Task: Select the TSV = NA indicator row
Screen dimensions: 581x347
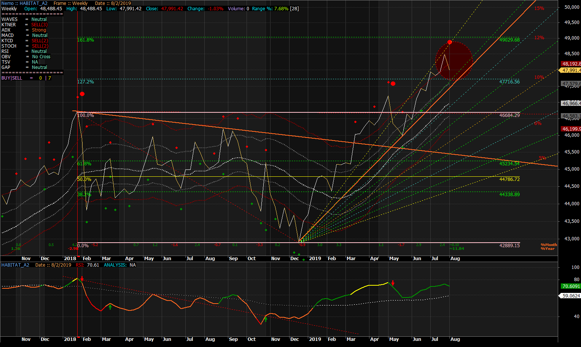Action: 20,62
